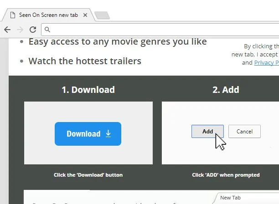Click the Add button in step 2

click(x=207, y=132)
